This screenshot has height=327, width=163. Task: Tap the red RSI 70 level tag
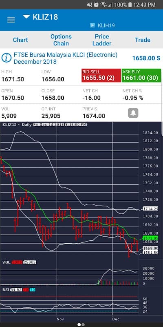pyautogui.click(x=26, y=290)
